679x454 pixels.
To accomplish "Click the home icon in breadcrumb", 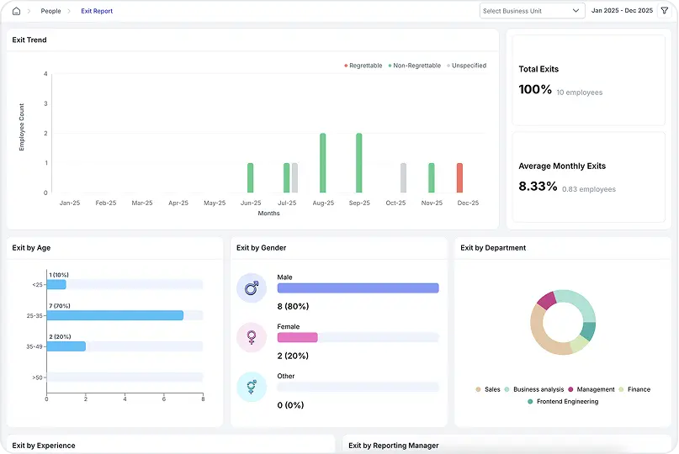I will click(x=16, y=11).
